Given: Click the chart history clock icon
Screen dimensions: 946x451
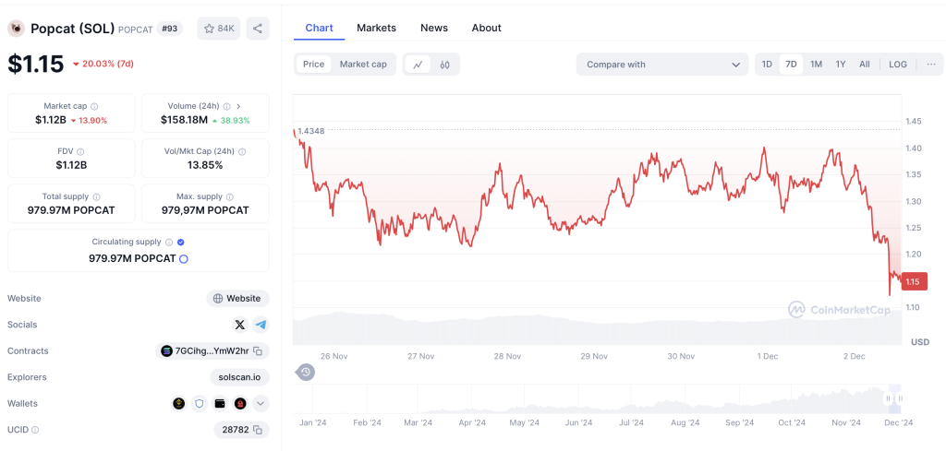Looking at the screenshot, I should 306,372.
